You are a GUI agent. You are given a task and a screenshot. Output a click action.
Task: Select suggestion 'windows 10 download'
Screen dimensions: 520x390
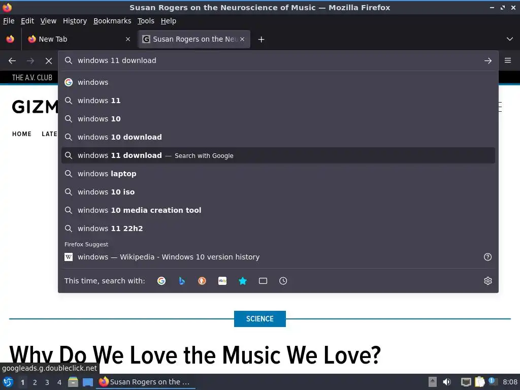click(x=278, y=137)
